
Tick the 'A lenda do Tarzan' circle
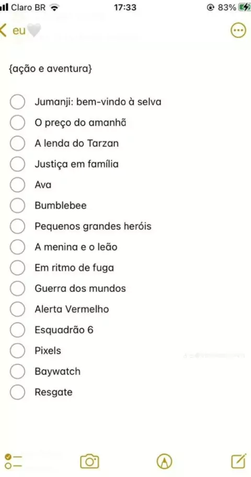[17, 143]
